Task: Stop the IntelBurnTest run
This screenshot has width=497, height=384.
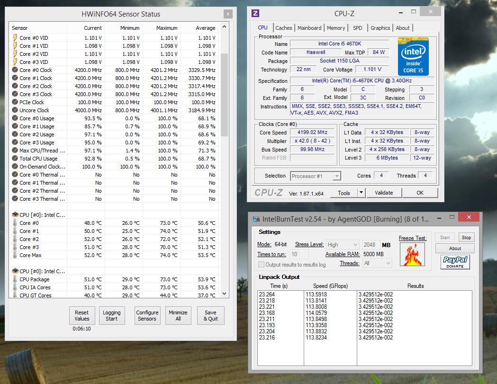Action: pyautogui.click(x=466, y=237)
